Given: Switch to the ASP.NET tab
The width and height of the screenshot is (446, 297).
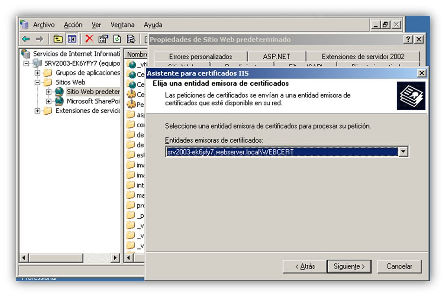Looking at the screenshot, I should point(276,56).
